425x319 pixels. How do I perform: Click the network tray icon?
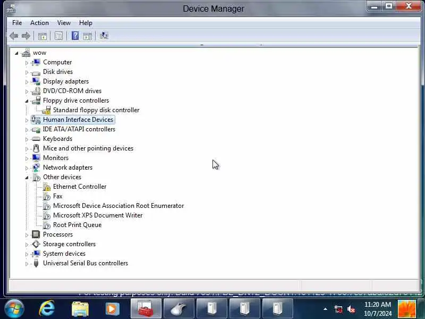(x=338, y=309)
